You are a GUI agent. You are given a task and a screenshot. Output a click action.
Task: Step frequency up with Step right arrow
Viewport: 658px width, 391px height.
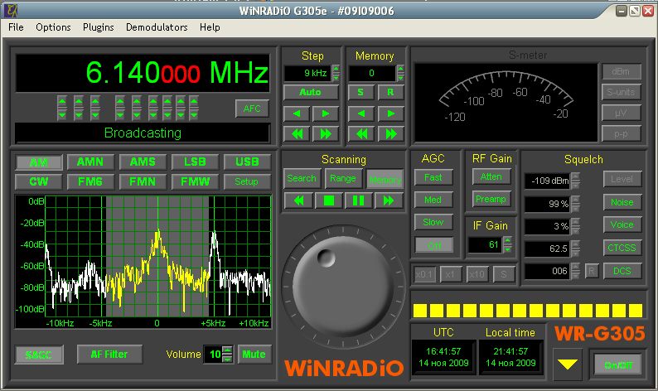[325, 113]
